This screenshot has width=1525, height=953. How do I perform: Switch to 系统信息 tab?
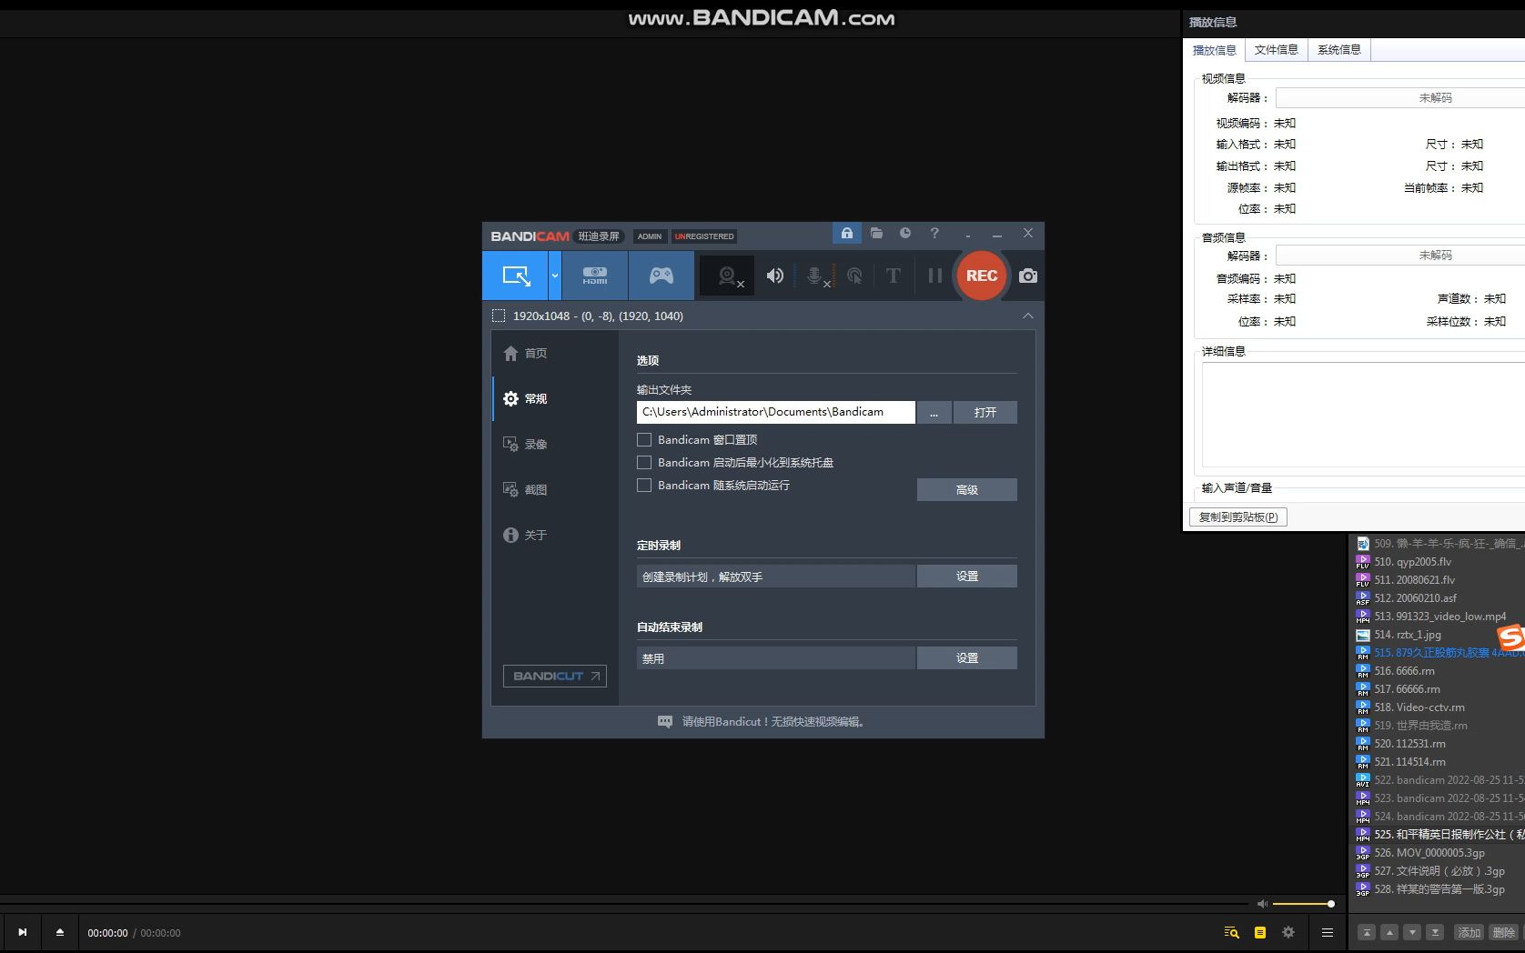click(x=1339, y=50)
